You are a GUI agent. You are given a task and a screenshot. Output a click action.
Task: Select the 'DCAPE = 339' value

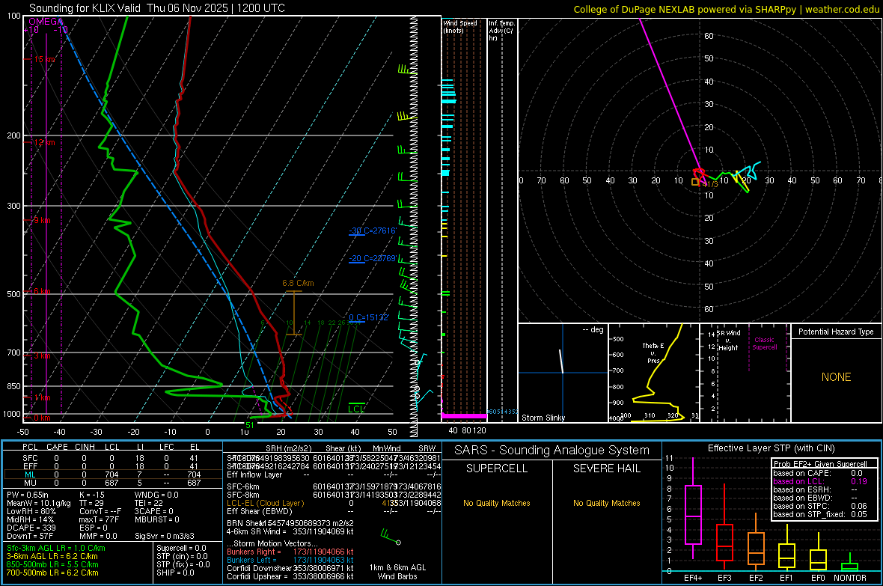point(31,528)
